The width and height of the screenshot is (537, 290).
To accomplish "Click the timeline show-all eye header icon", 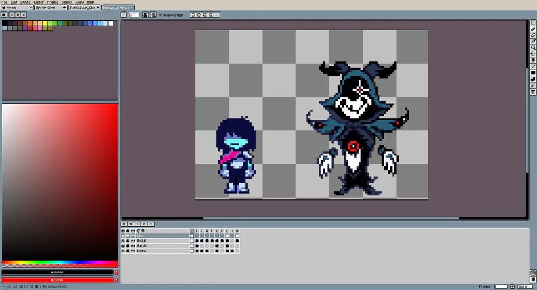I will click(123, 231).
